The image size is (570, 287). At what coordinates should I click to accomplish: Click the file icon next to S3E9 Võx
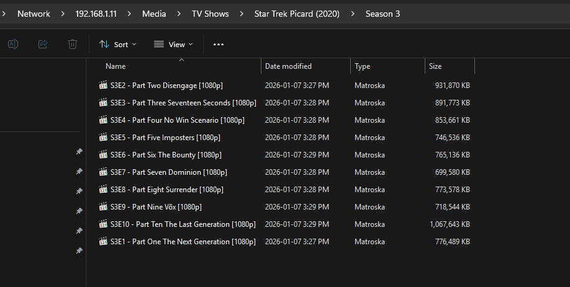[x=103, y=207]
